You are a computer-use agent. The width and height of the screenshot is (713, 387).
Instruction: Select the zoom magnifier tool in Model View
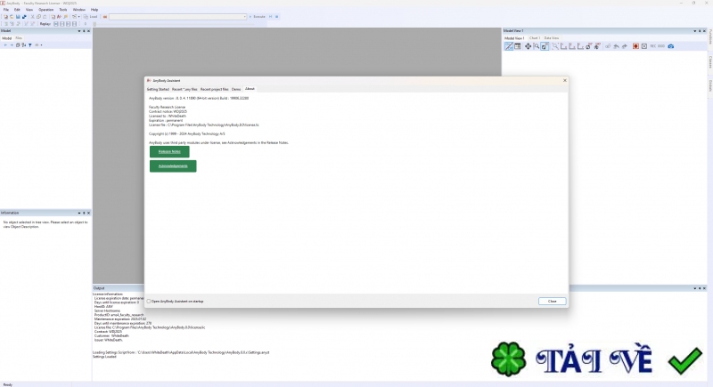(537, 46)
